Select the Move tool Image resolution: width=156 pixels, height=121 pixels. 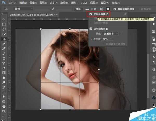[x=4, y=20]
